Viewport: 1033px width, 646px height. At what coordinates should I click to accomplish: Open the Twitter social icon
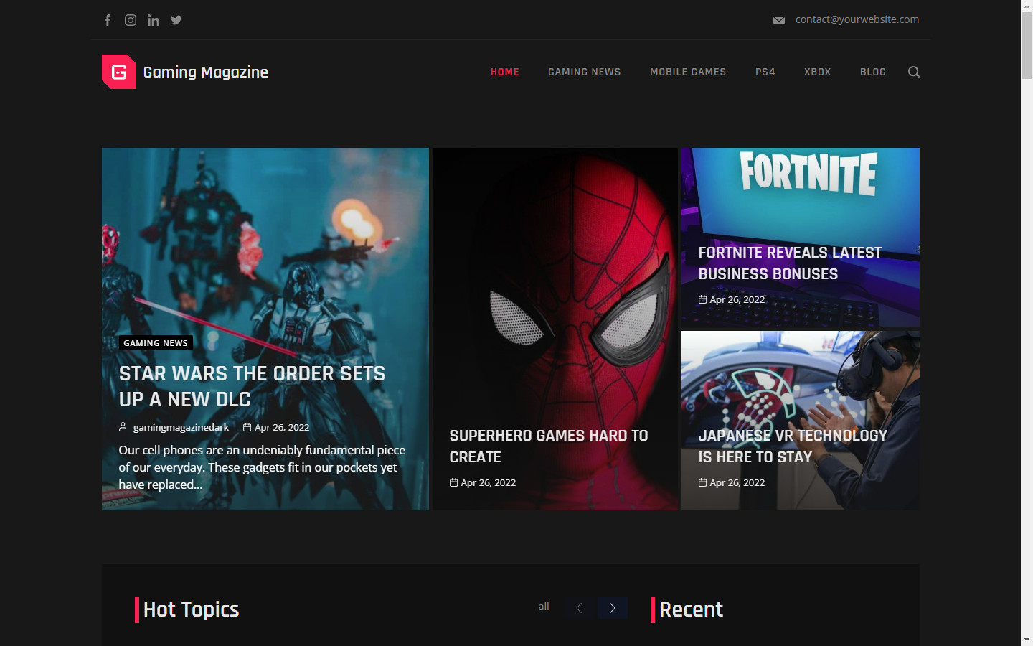[x=176, y=20]
